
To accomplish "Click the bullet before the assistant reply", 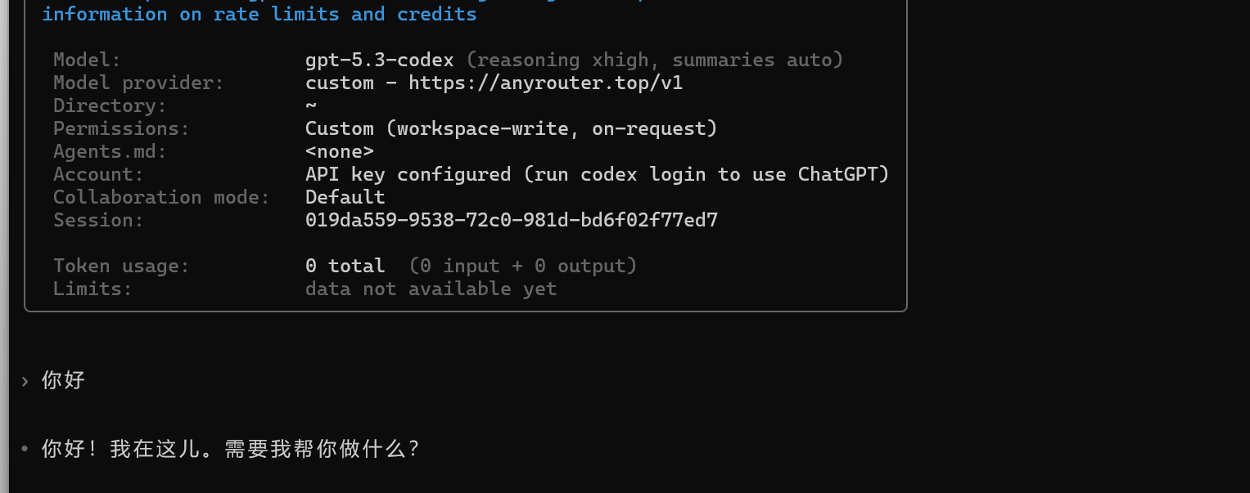I will click(x=25, y=449).
